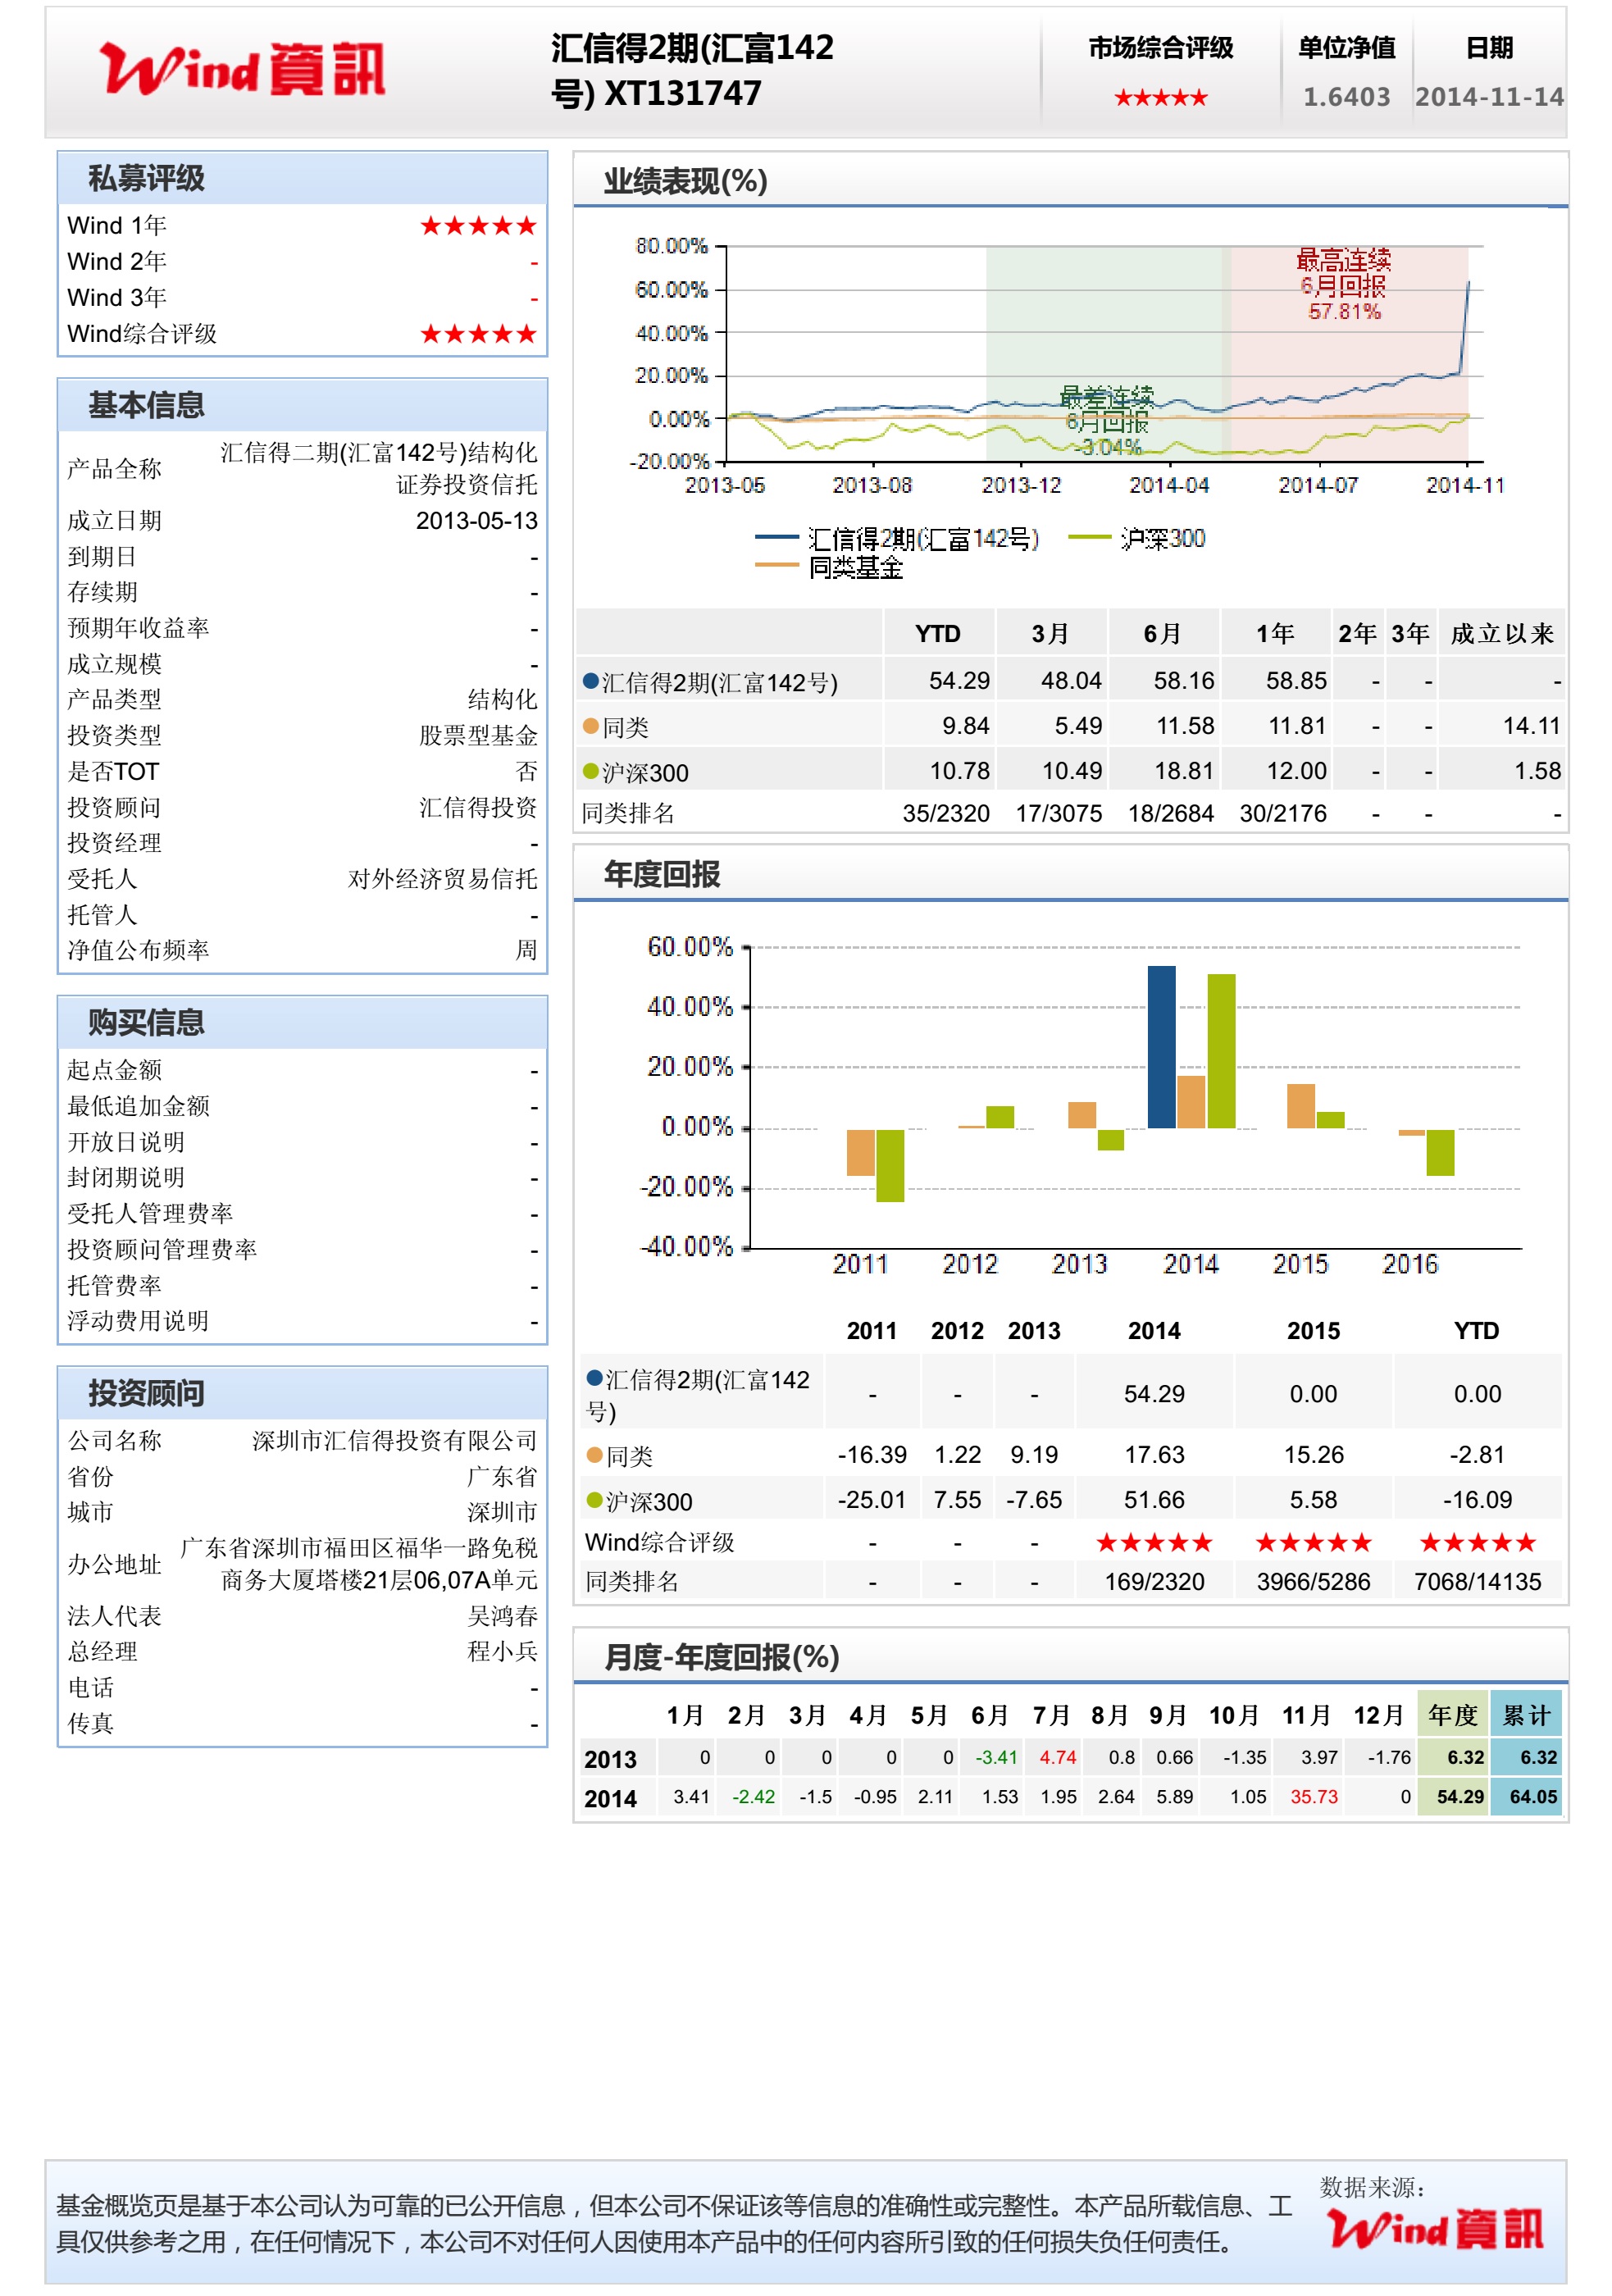Click the 受托人 value 对外经济贸易信托

pyautogui.click(x=442, y=879)
